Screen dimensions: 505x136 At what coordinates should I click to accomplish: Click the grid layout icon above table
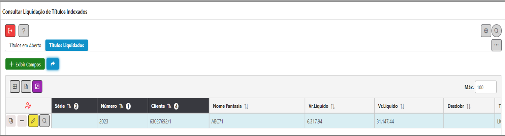pyautogui.click(x=15, y=87)
